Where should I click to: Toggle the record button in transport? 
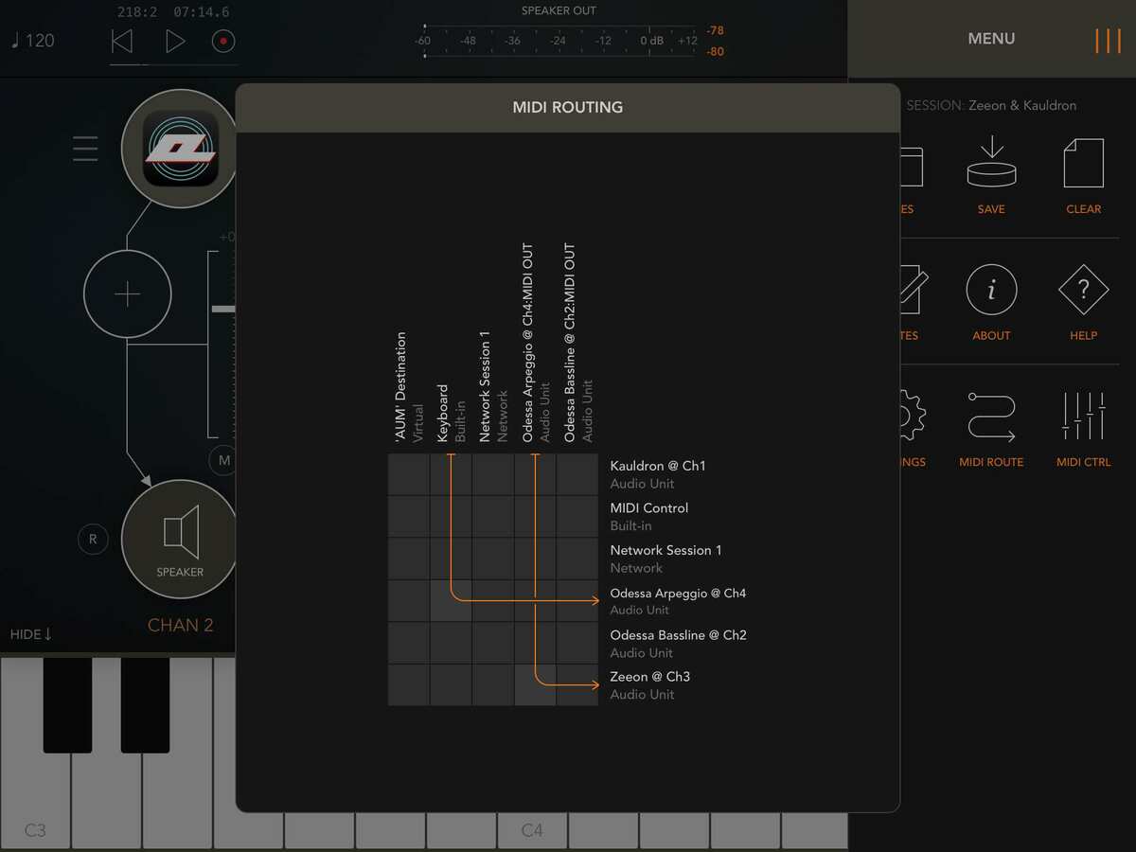pyautogui.click(x=223, y=41)
